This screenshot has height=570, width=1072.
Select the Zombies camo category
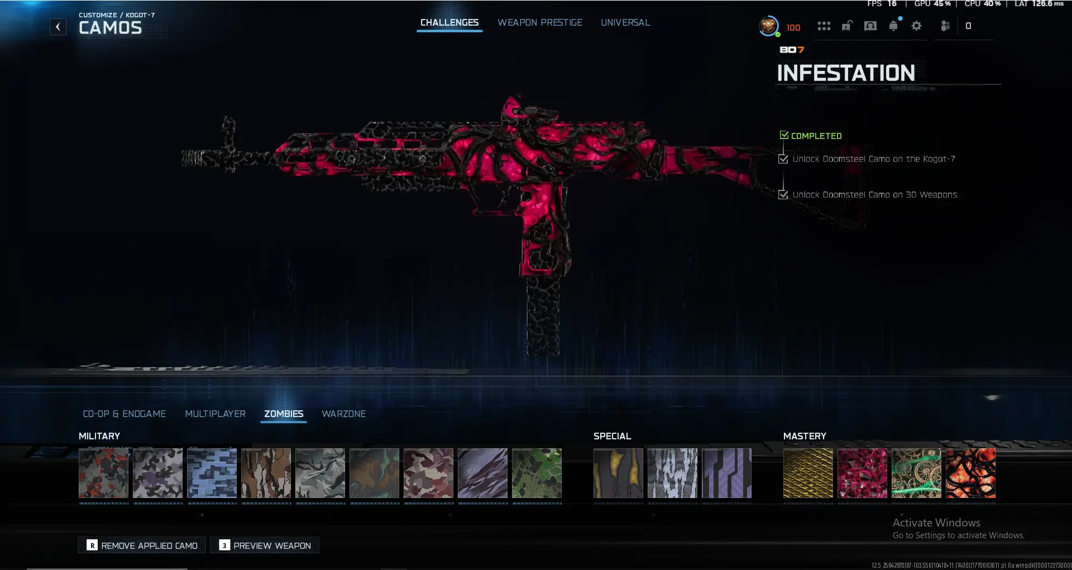[284, 414]
